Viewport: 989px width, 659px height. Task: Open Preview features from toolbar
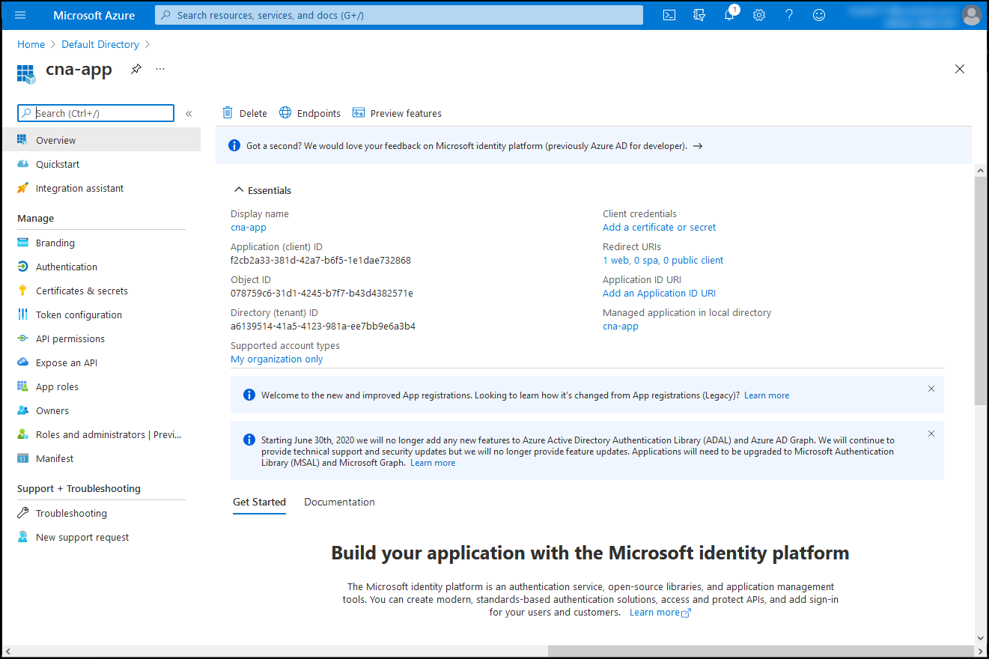(x=397, y=113)
